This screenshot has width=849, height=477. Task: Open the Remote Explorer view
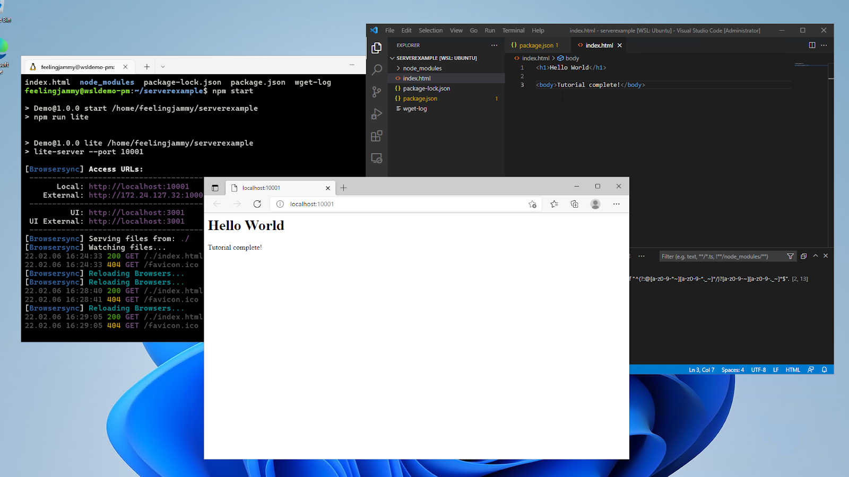coord(377,158)
